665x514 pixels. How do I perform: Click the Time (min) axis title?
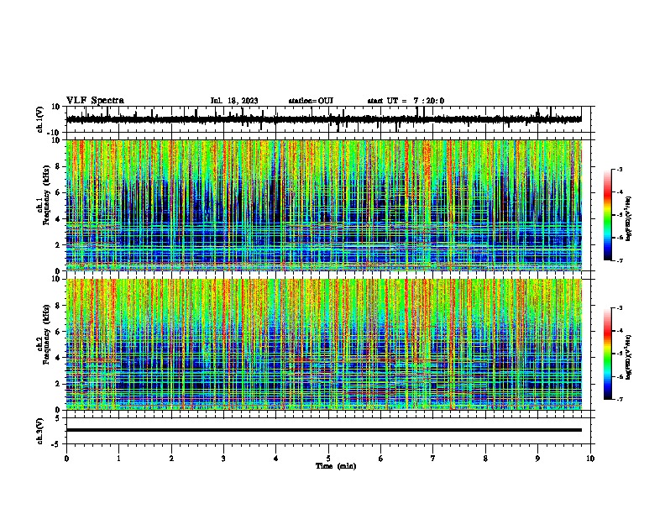pyautogui.click(x=336, y=466)
